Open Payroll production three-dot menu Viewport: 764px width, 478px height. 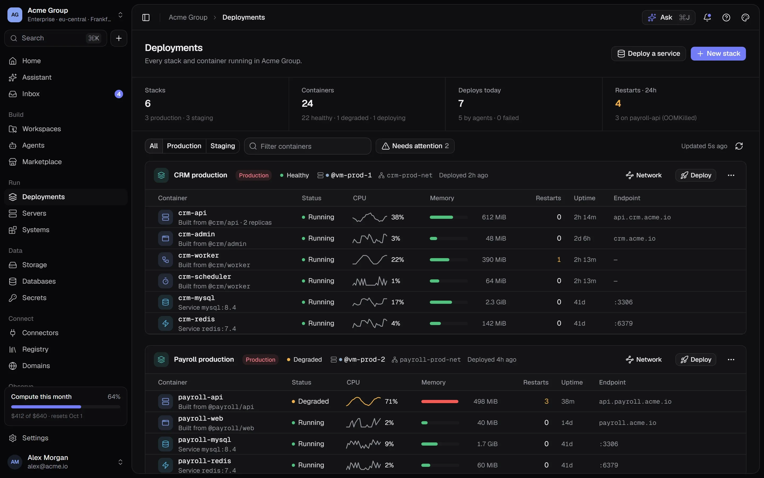pyautogui.click(x=731, y=360)
